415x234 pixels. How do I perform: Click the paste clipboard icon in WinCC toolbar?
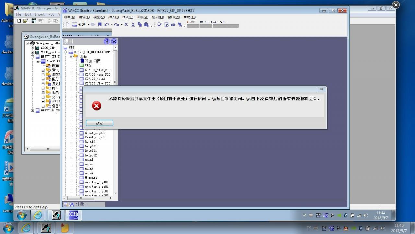pyautogui.click(x=147, y=25)
